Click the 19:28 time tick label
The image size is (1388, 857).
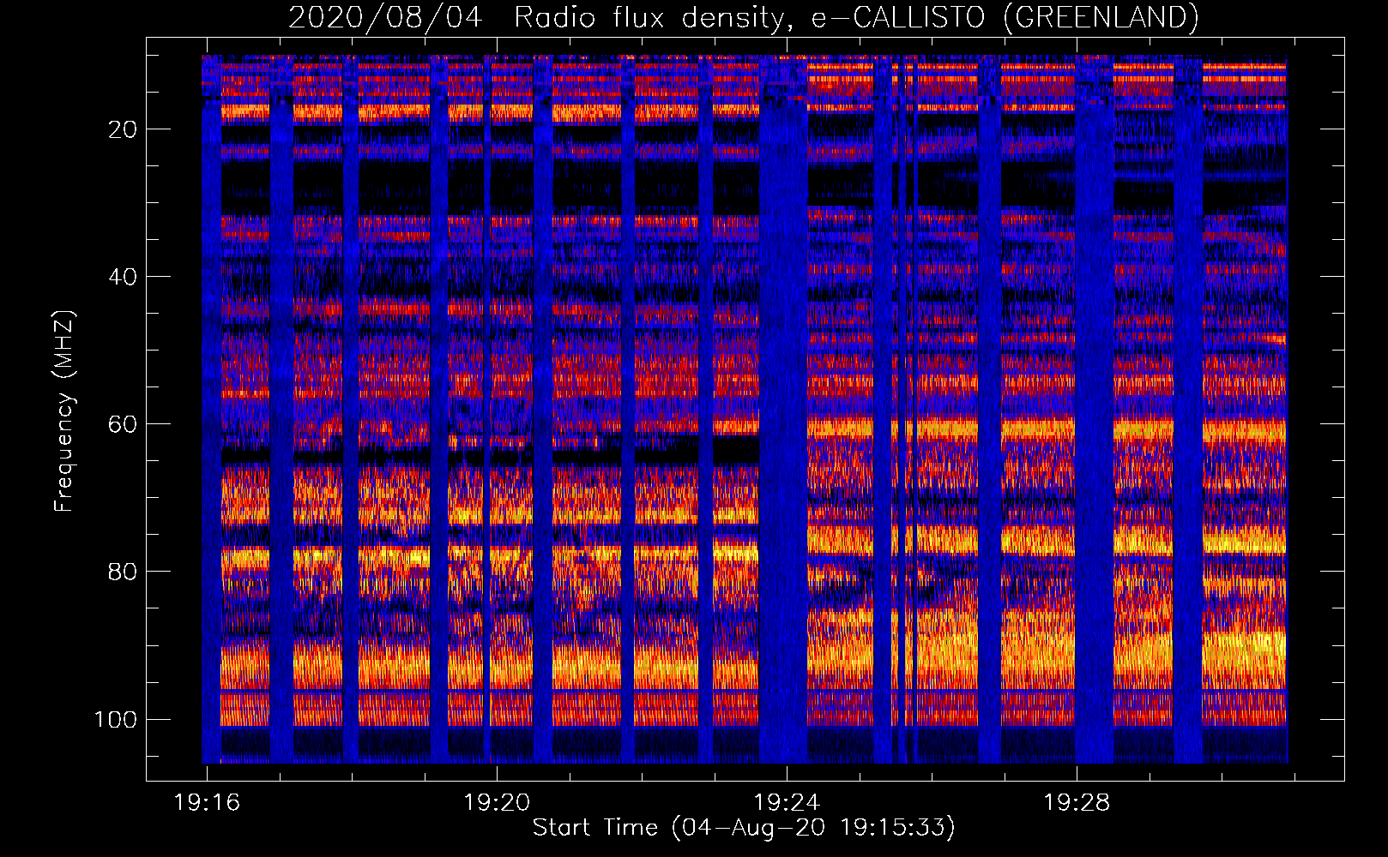[x=1077, y=803]
